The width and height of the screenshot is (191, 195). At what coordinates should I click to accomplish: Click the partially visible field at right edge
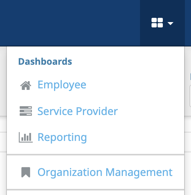pyautogui.click(x=190, y=96)
